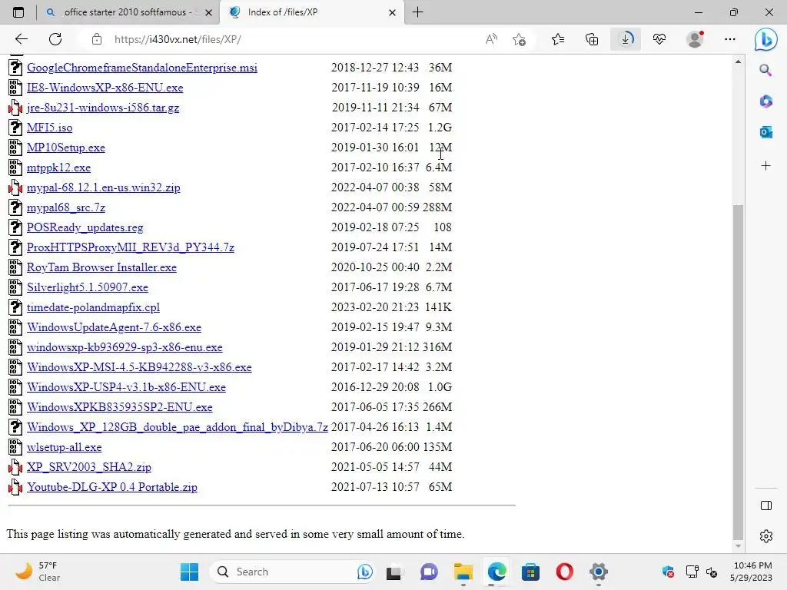
Task: Open the taskbar clock showing 10:46 PM
Action: point(752,572)
